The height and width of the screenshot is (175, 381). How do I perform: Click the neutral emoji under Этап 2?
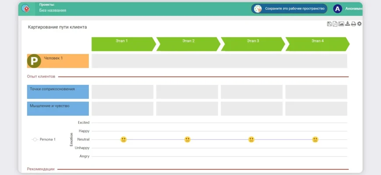pos(187,140)
